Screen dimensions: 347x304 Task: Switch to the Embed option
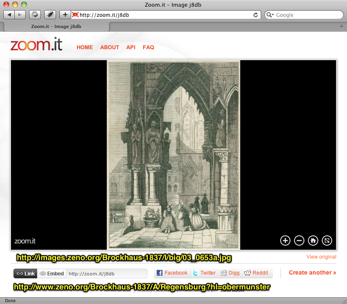click(52, 273)
